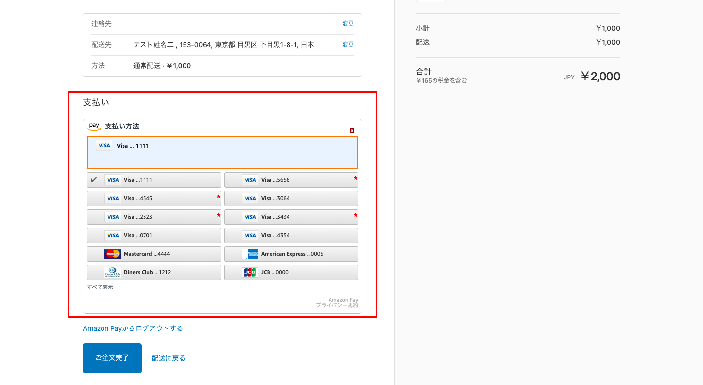Click the 支払い方法 heading in the widget
The image size is (703, 385).
tap(122, 126)
